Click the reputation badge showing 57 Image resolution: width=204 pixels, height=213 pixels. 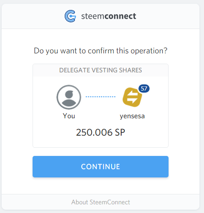[x=144, y=89]
